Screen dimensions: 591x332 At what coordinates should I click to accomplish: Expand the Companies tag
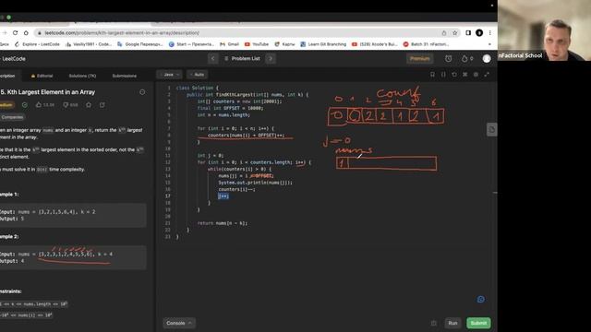coord(12,117)
